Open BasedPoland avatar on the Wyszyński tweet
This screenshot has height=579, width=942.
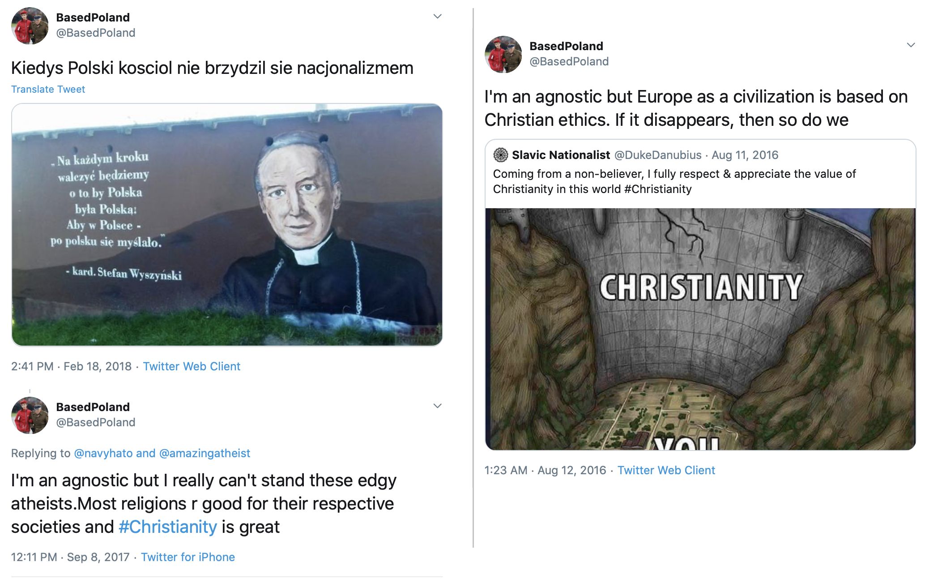[x=30, y=26]
